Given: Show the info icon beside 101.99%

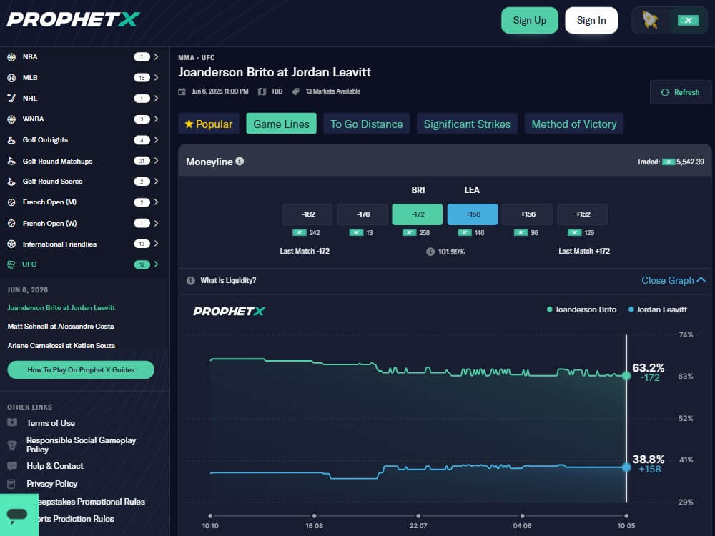Looking at the screenshot, I should coord(430,252).
